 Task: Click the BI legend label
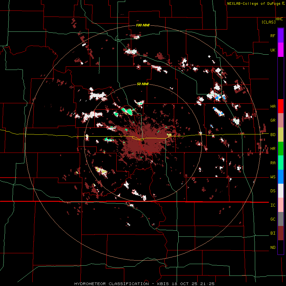pyautogui.click(x=273, y=233)
